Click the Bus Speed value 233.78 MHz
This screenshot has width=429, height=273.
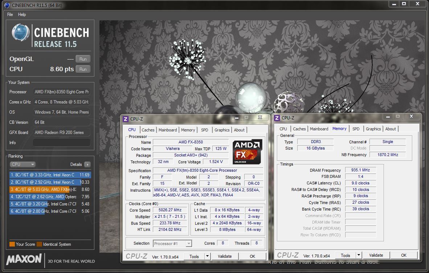pyautogui.click(x=170, y=223)
